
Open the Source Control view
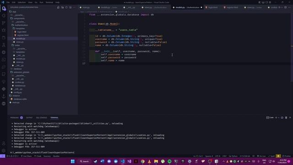[4, 23]
